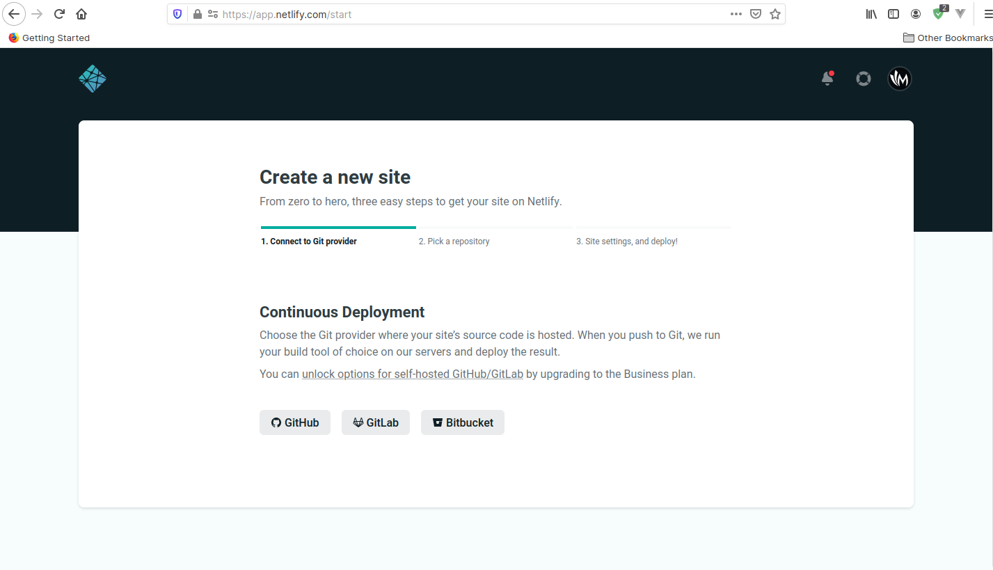This screenshot has height=570, width=993.
Task: Show site security padlock info
Action: pos(197,14)
